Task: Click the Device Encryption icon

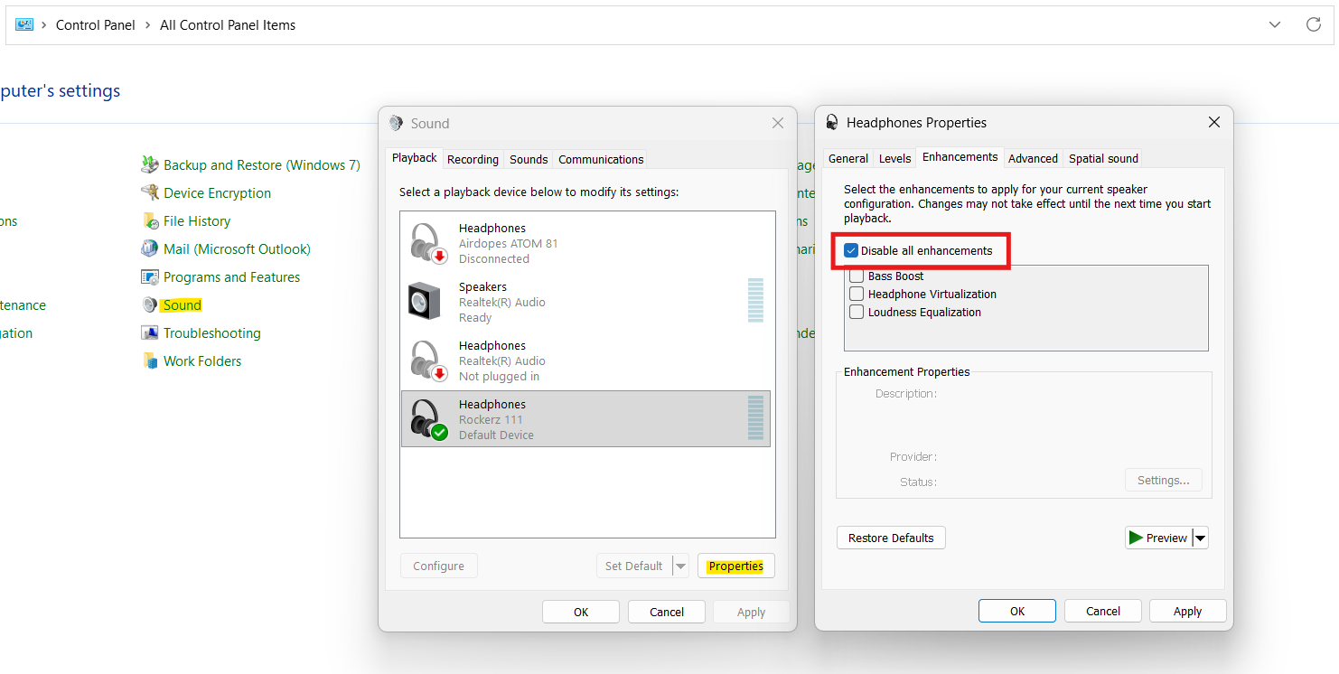Action: 217,192
